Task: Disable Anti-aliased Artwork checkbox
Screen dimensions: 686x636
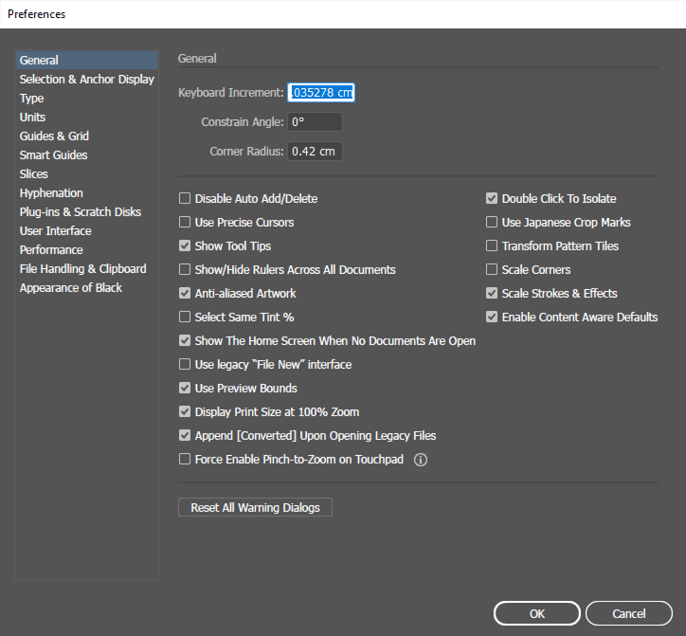Action: (x=186, y=294)
